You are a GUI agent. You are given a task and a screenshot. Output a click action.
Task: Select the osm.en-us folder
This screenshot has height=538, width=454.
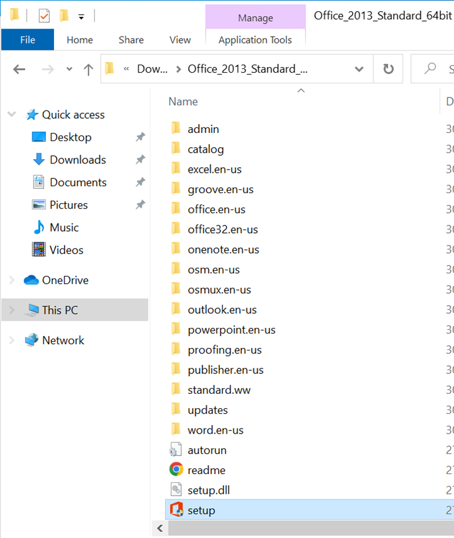tap(213, 270)
